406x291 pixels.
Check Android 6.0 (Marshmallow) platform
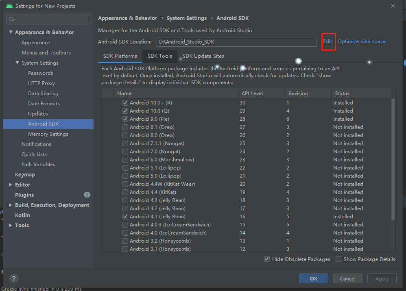(x=125, y=160)
